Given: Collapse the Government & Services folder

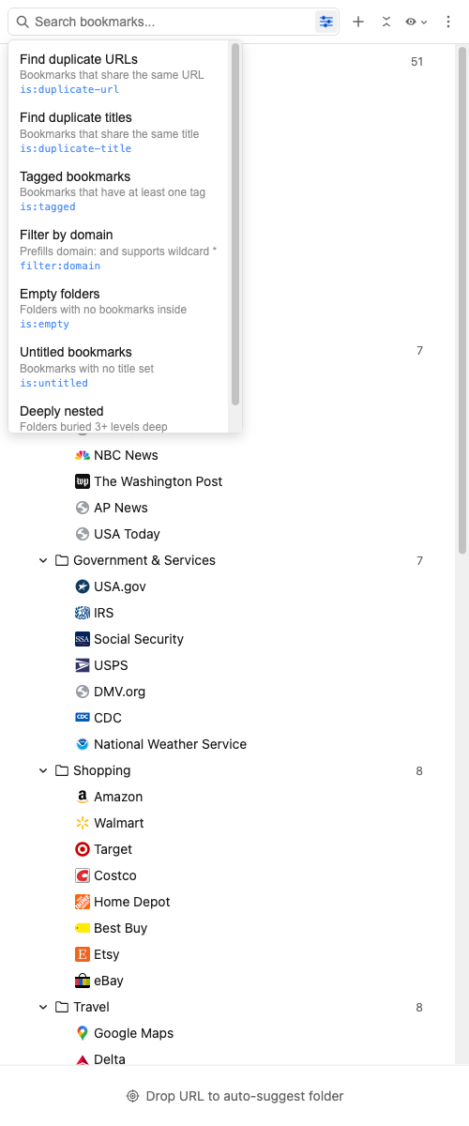Looking at the screenshot, I should point(43,560).
